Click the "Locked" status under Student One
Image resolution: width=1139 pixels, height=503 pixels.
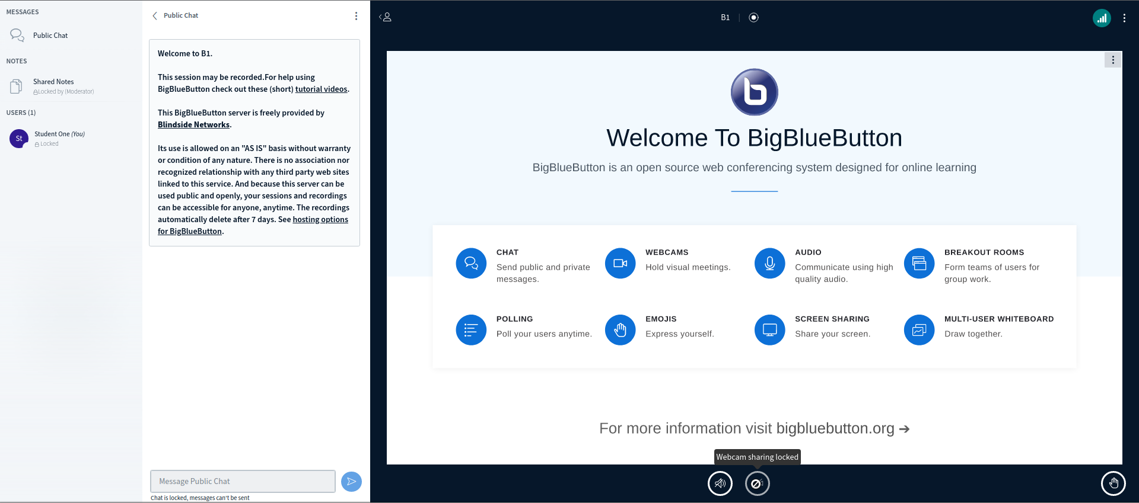[x=46, y=144]
